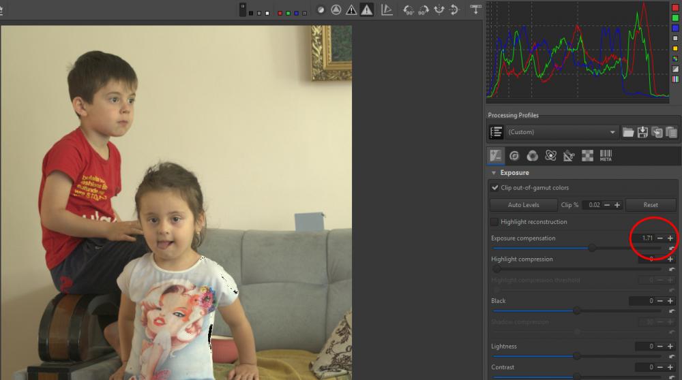Click the Auto Levels button

(523, 204)
